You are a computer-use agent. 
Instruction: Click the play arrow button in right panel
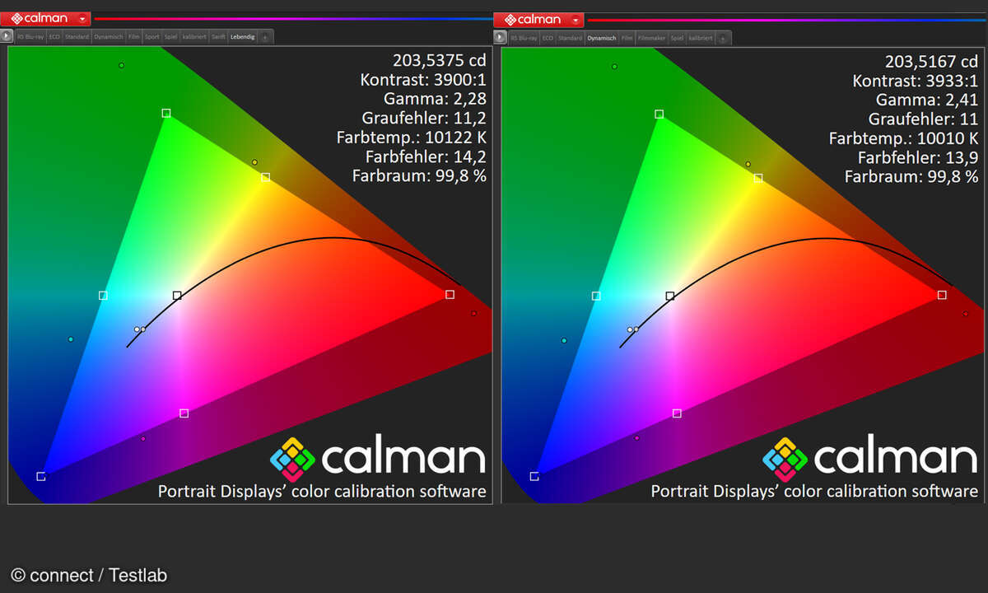coord(500,37)
